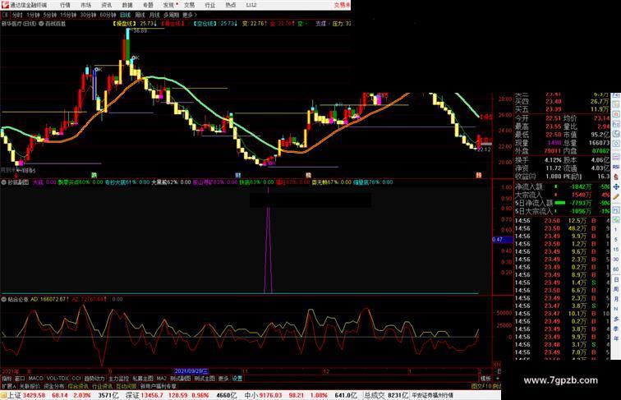Switch chart to 分时 period
This screenshot has width=621, height=400.
tap(17, 15)
